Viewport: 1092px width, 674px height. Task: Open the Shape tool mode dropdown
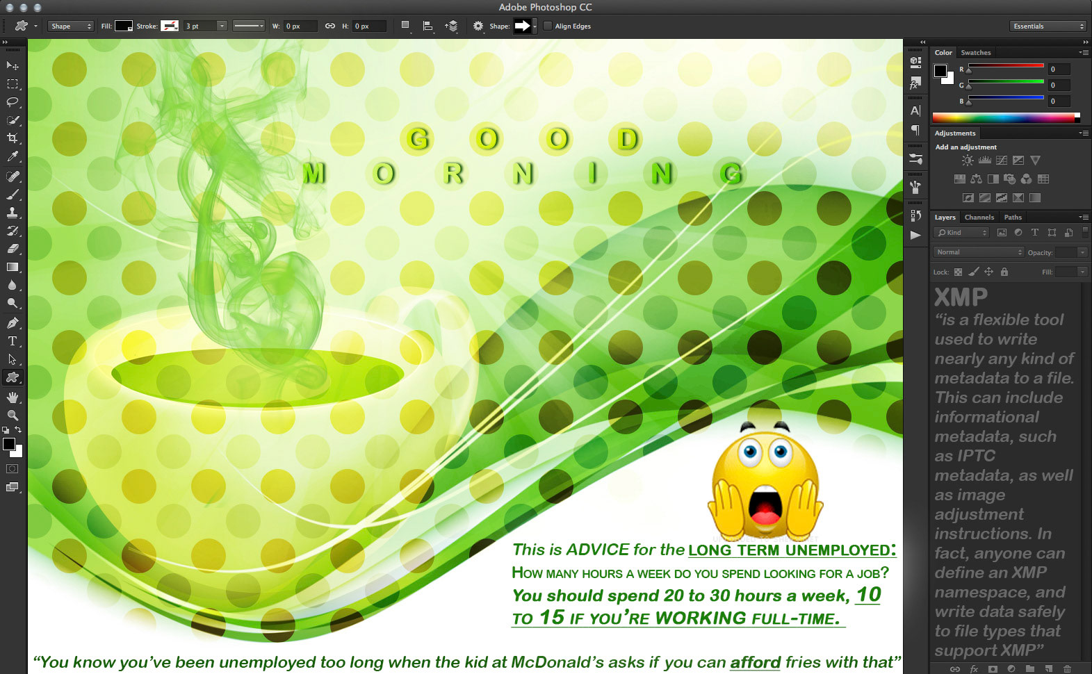tap(71, 26)
